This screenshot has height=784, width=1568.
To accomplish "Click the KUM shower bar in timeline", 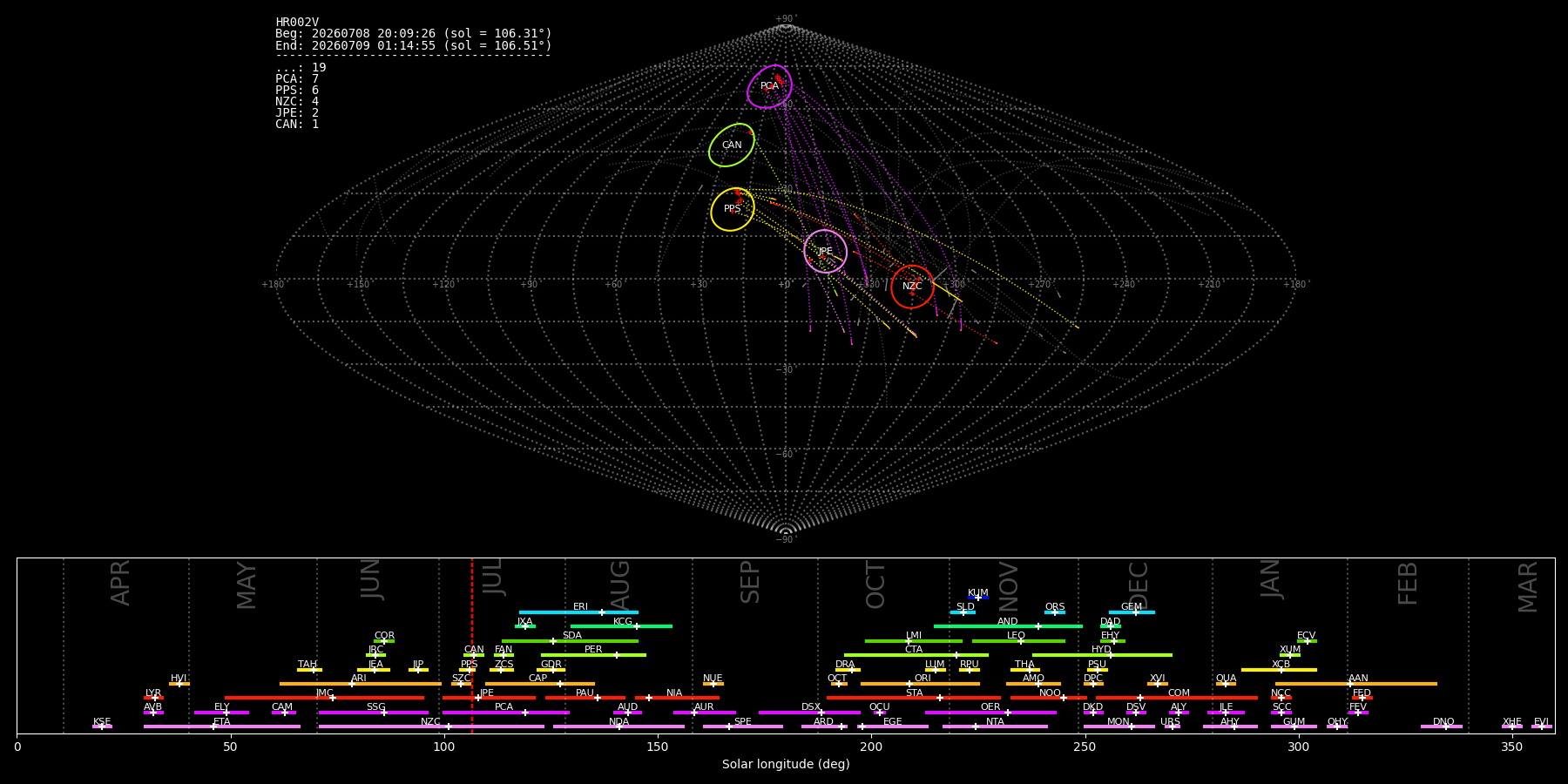I will coord(978,598).
